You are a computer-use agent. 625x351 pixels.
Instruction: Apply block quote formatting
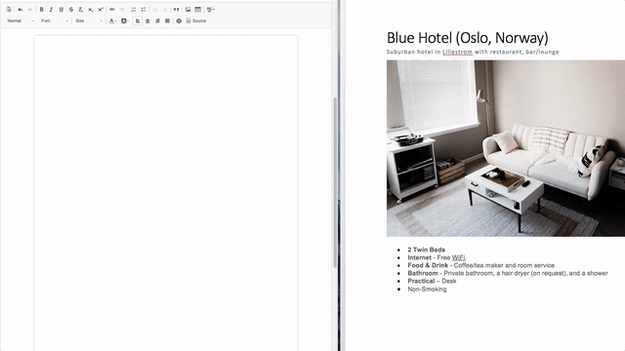coord(176,9)
